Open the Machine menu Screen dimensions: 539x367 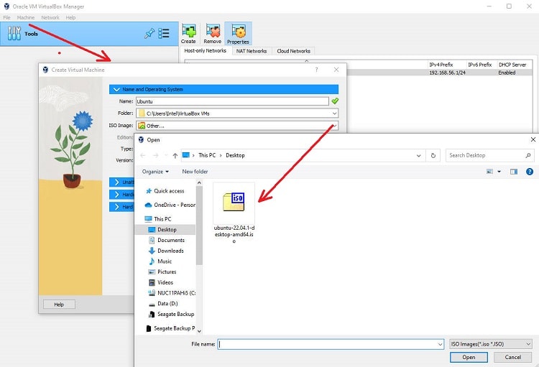26,17
